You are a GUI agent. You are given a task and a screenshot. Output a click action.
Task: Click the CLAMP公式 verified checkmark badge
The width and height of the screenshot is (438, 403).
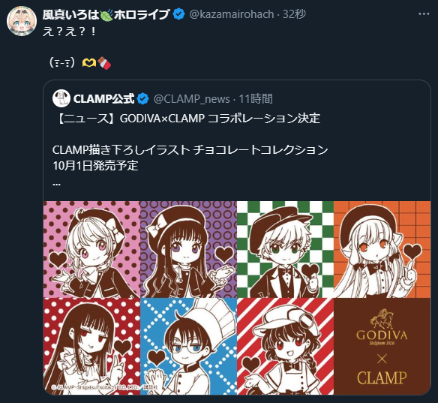[x=143, y=98]
